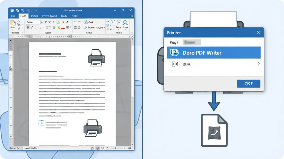This screenshot has height=159, width=284.
Task: Open the 'A, asd' dropdown
Action: 105,28
